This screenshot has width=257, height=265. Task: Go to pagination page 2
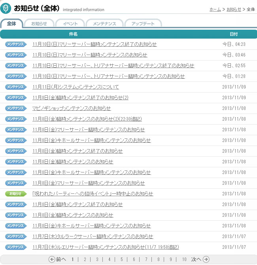(85, 259)
